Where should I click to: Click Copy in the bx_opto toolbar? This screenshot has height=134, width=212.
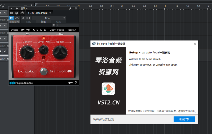click(52, 30)
